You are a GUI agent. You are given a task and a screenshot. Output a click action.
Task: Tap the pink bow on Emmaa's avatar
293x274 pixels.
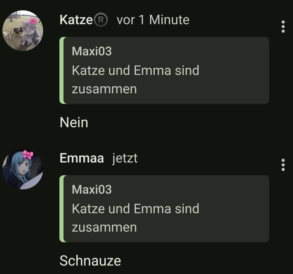click(28, 155)
